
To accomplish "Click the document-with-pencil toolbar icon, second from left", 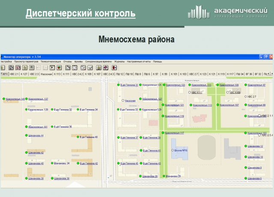I will pyautogui.click(x=11, y=68).
